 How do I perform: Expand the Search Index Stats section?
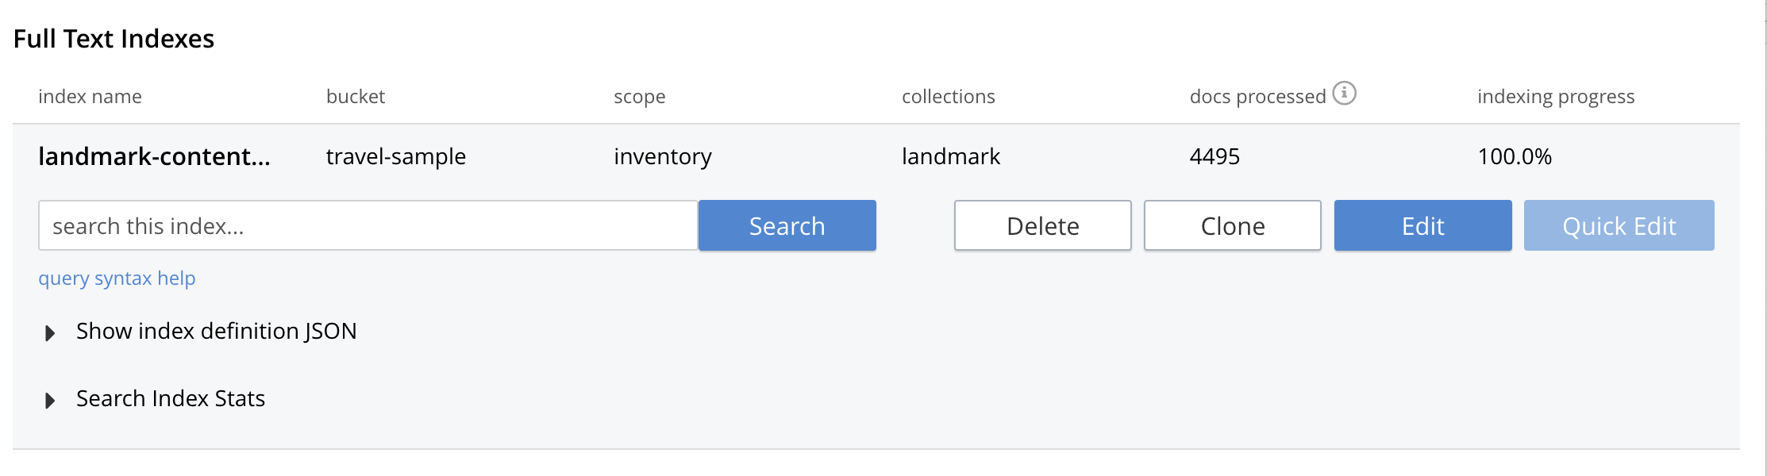coord(50,400)
